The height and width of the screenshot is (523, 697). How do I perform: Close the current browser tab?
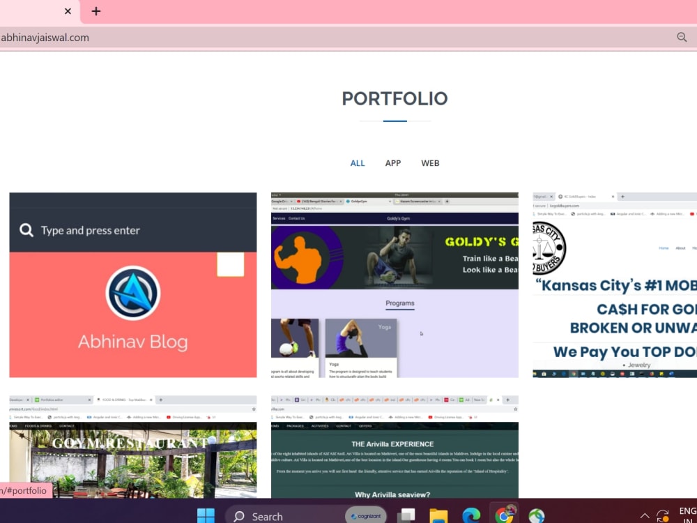[68, 11]
